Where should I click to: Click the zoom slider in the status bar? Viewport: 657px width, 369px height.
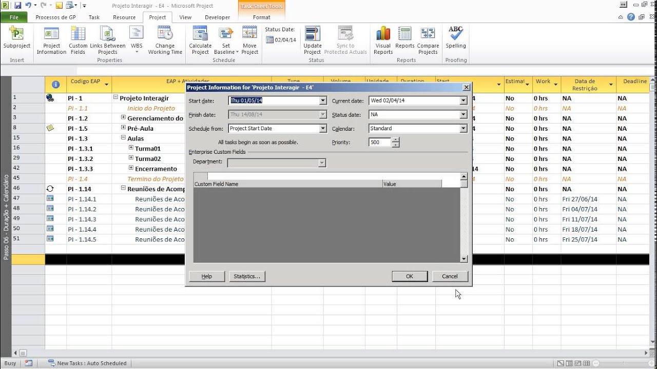click(x=623, y=363)
